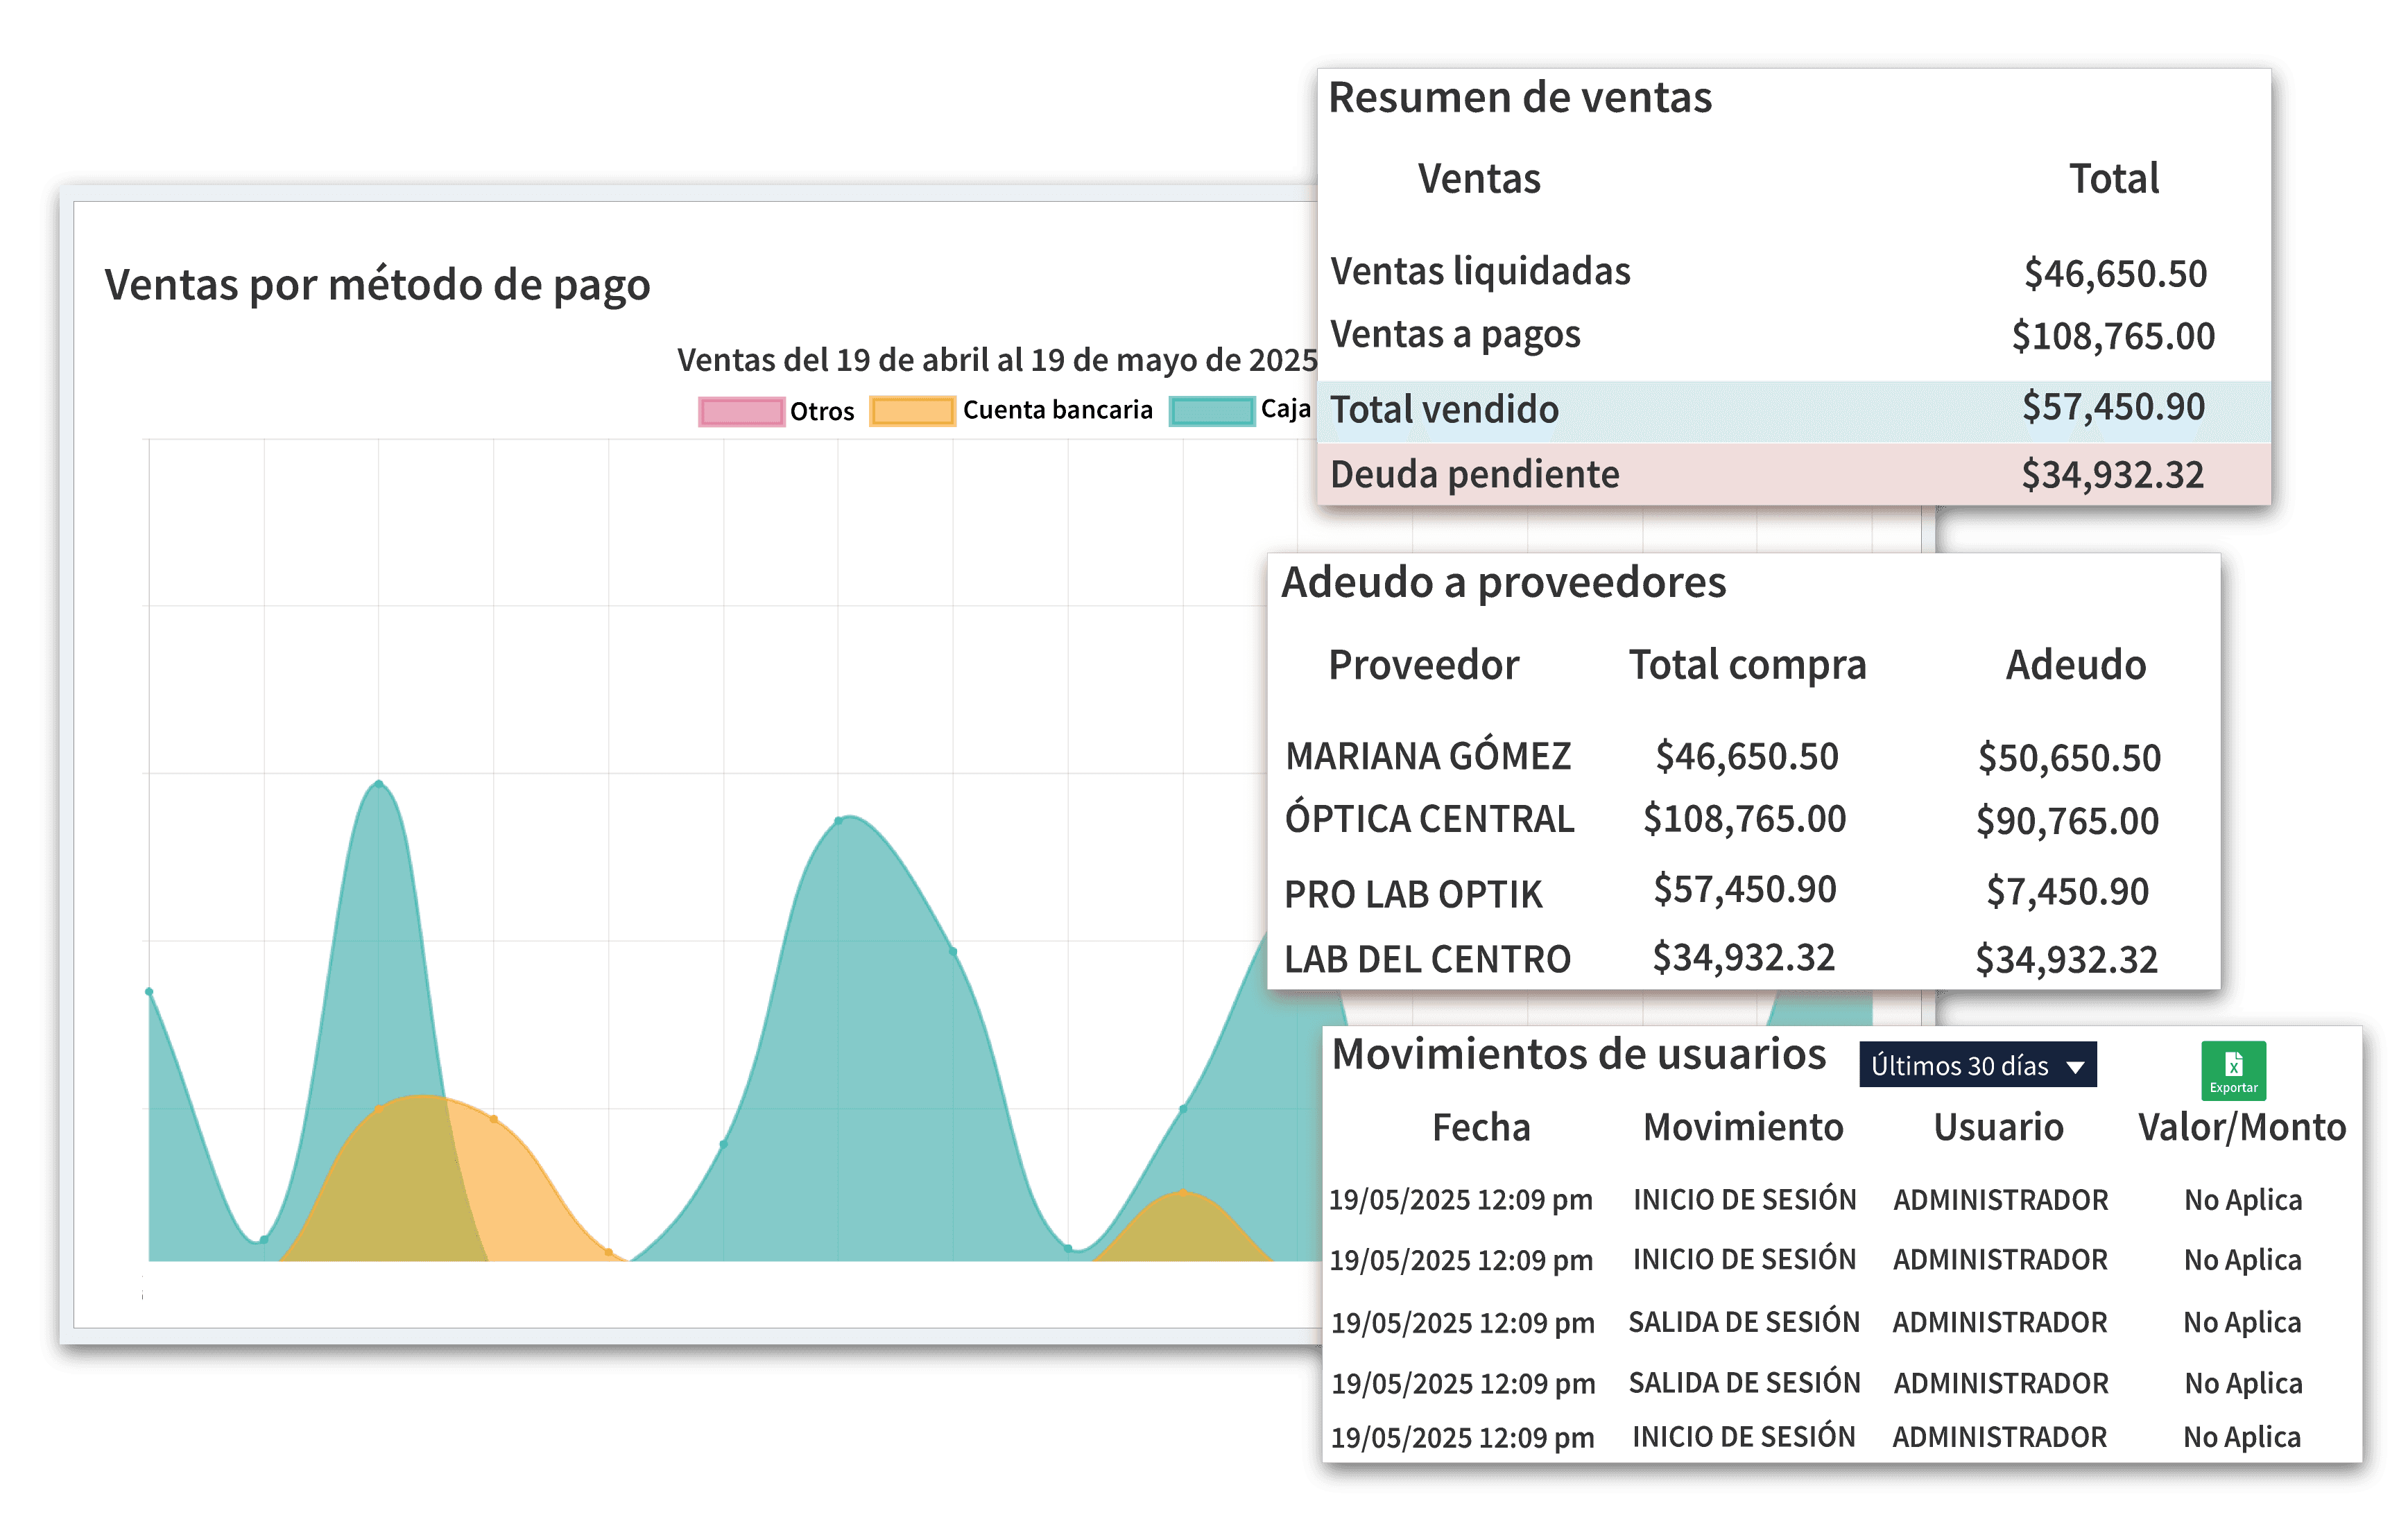Click the Exportar Excel icon
Viewport: 2408px width, 1517px height.
[x=2233, y=1070]
